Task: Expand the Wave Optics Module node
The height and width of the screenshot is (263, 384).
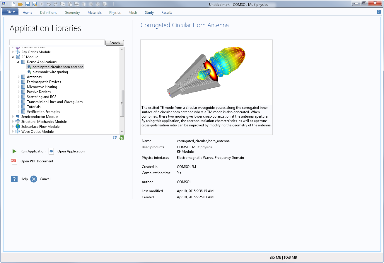Action: point(13,132)
